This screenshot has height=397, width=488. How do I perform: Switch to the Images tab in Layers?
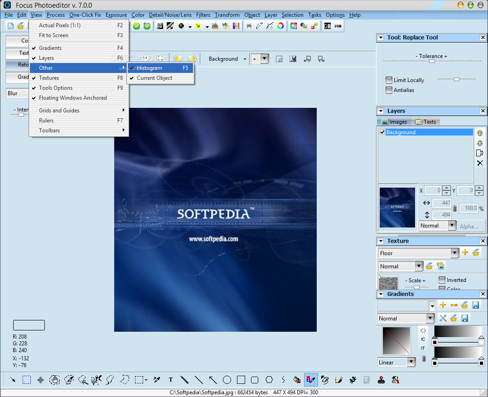click(394, 122)
